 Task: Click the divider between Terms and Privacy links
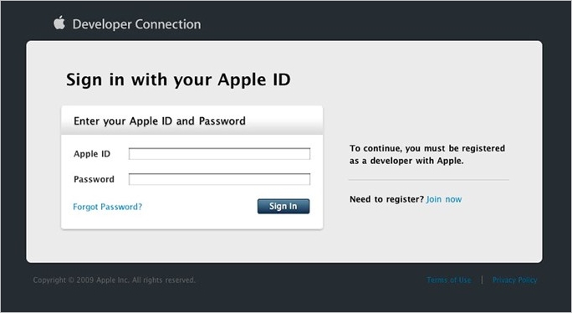pos(482,280)
